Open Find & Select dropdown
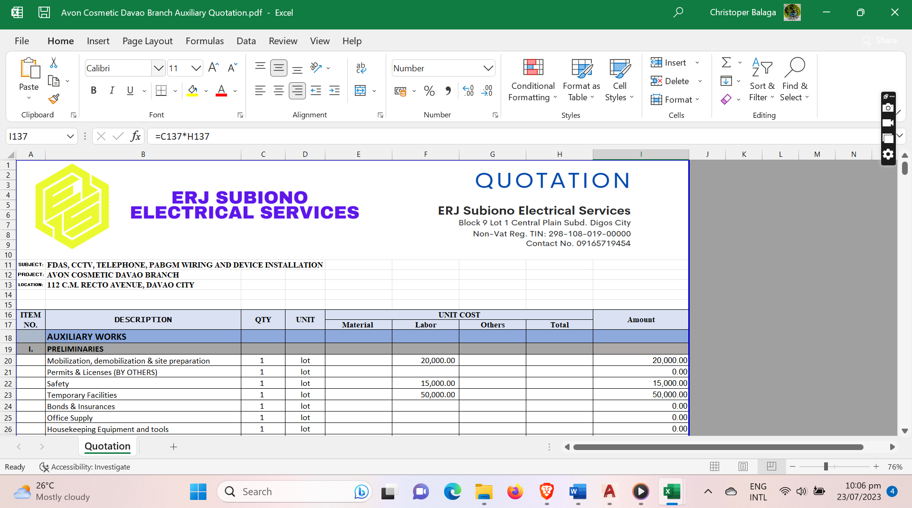 point(795,80)
